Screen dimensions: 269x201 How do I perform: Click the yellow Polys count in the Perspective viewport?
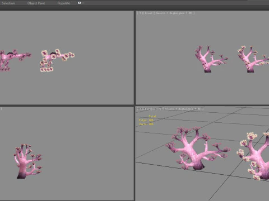pos(146,120)
